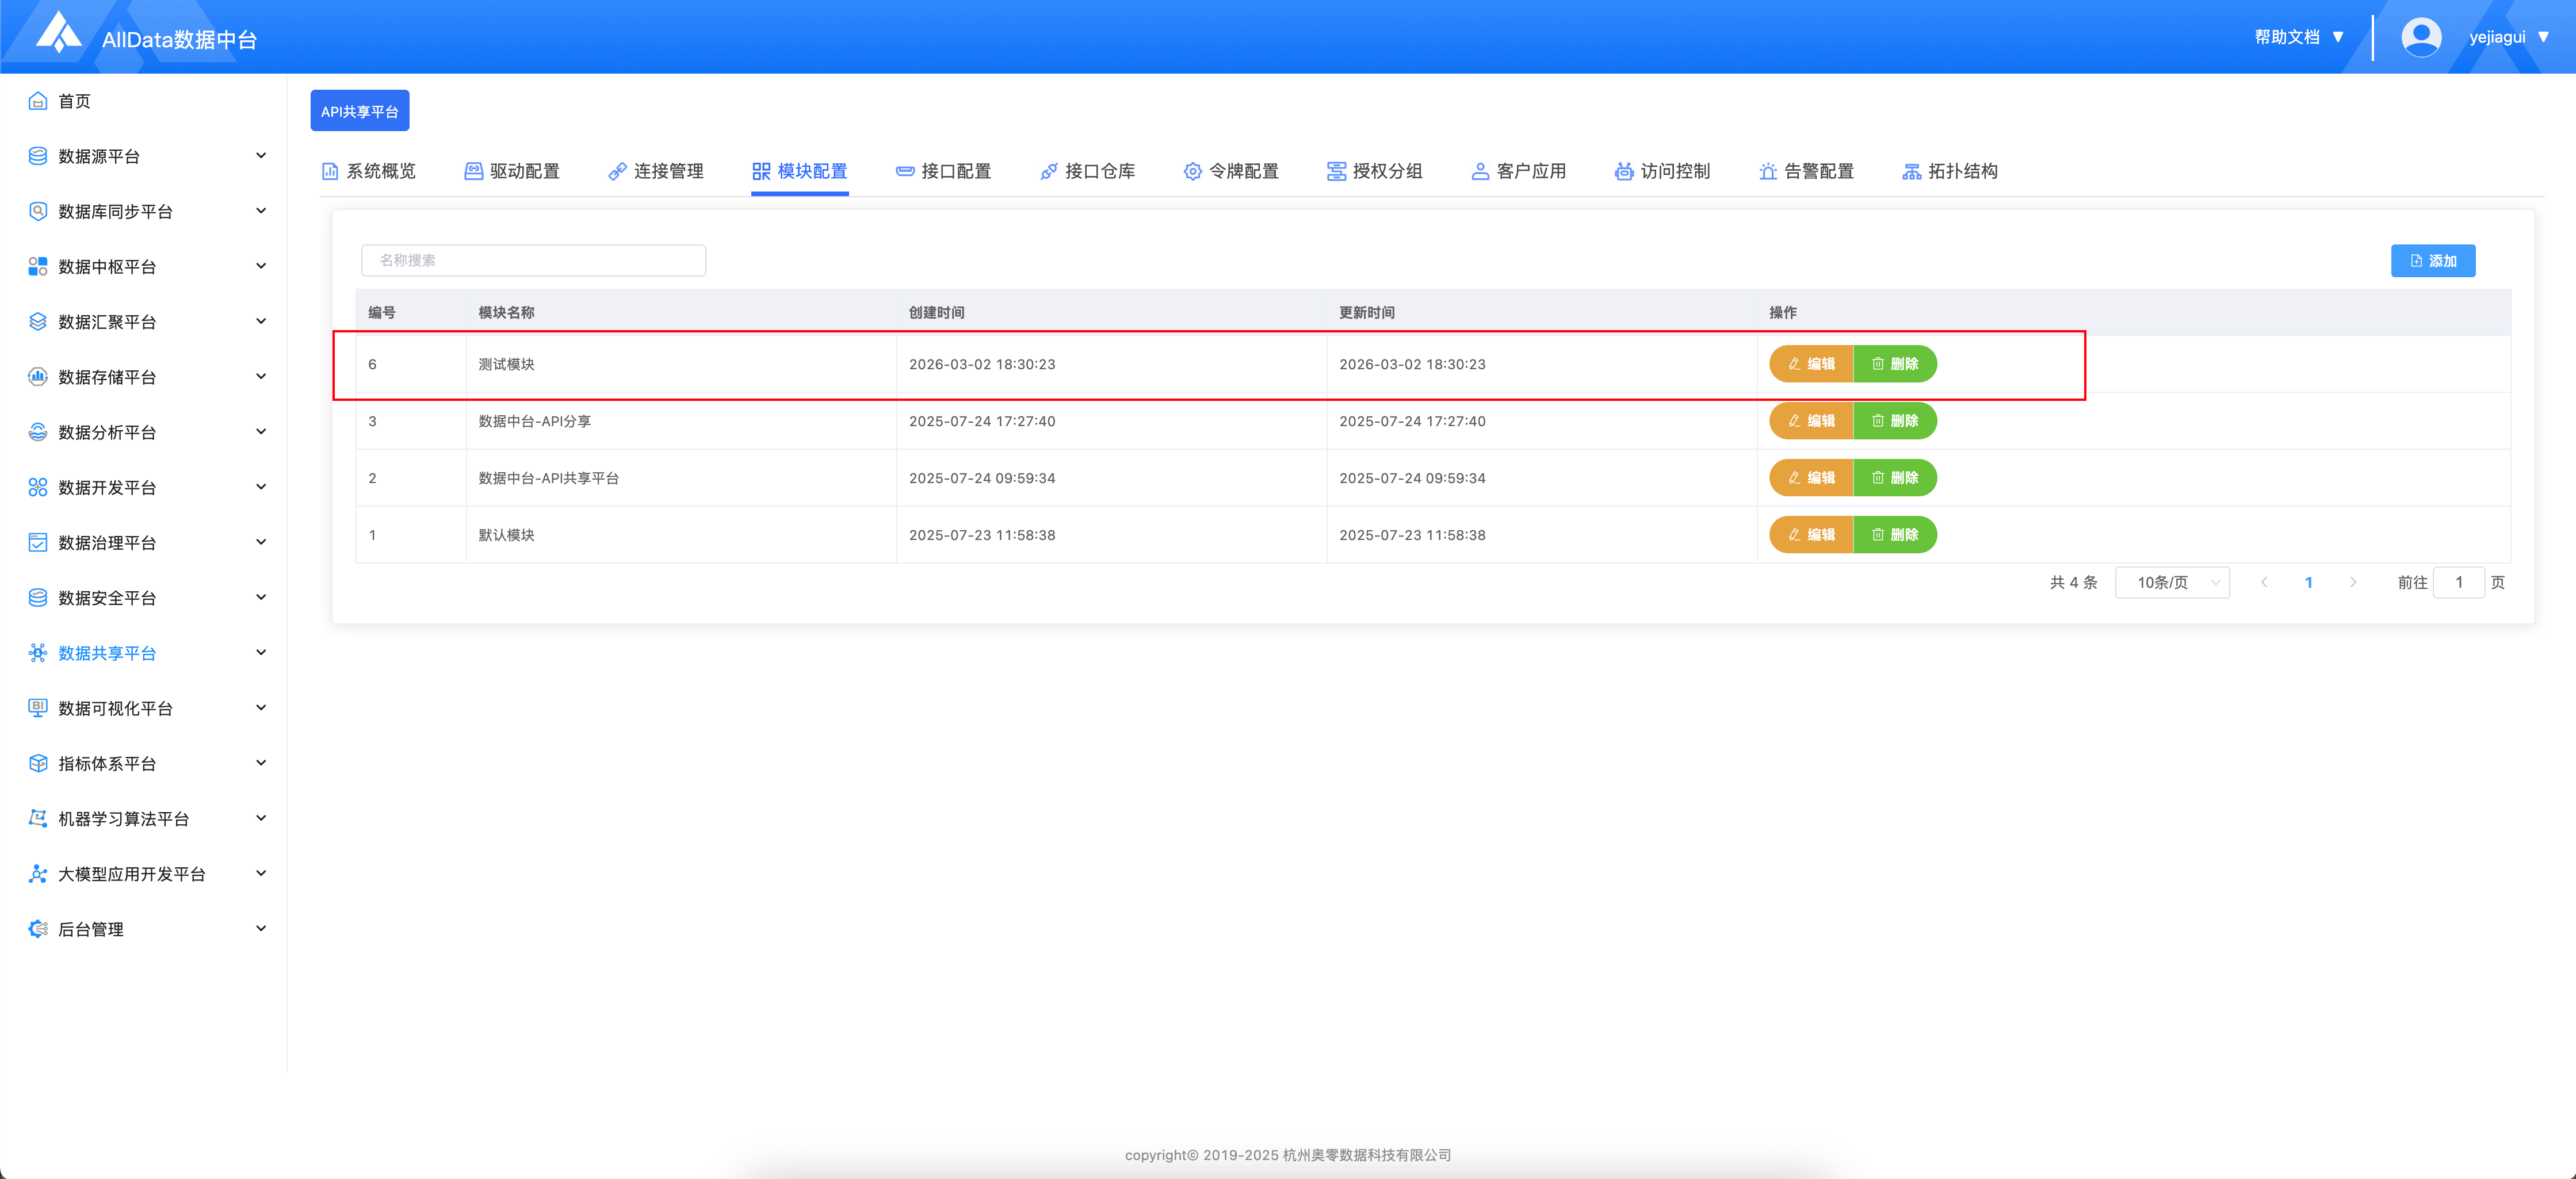Edit the 测试模块 row

[1811, 364]
